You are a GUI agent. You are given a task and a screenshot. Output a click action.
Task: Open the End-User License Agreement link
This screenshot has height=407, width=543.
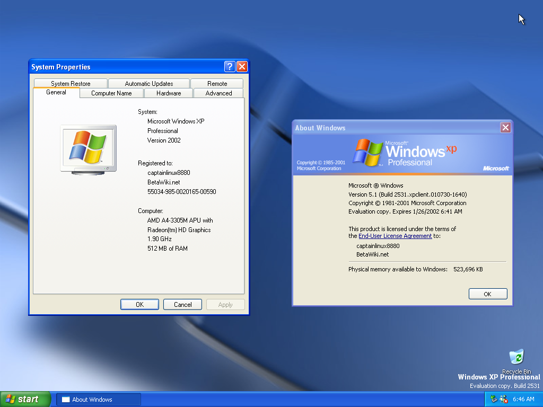tap(395, 236)
